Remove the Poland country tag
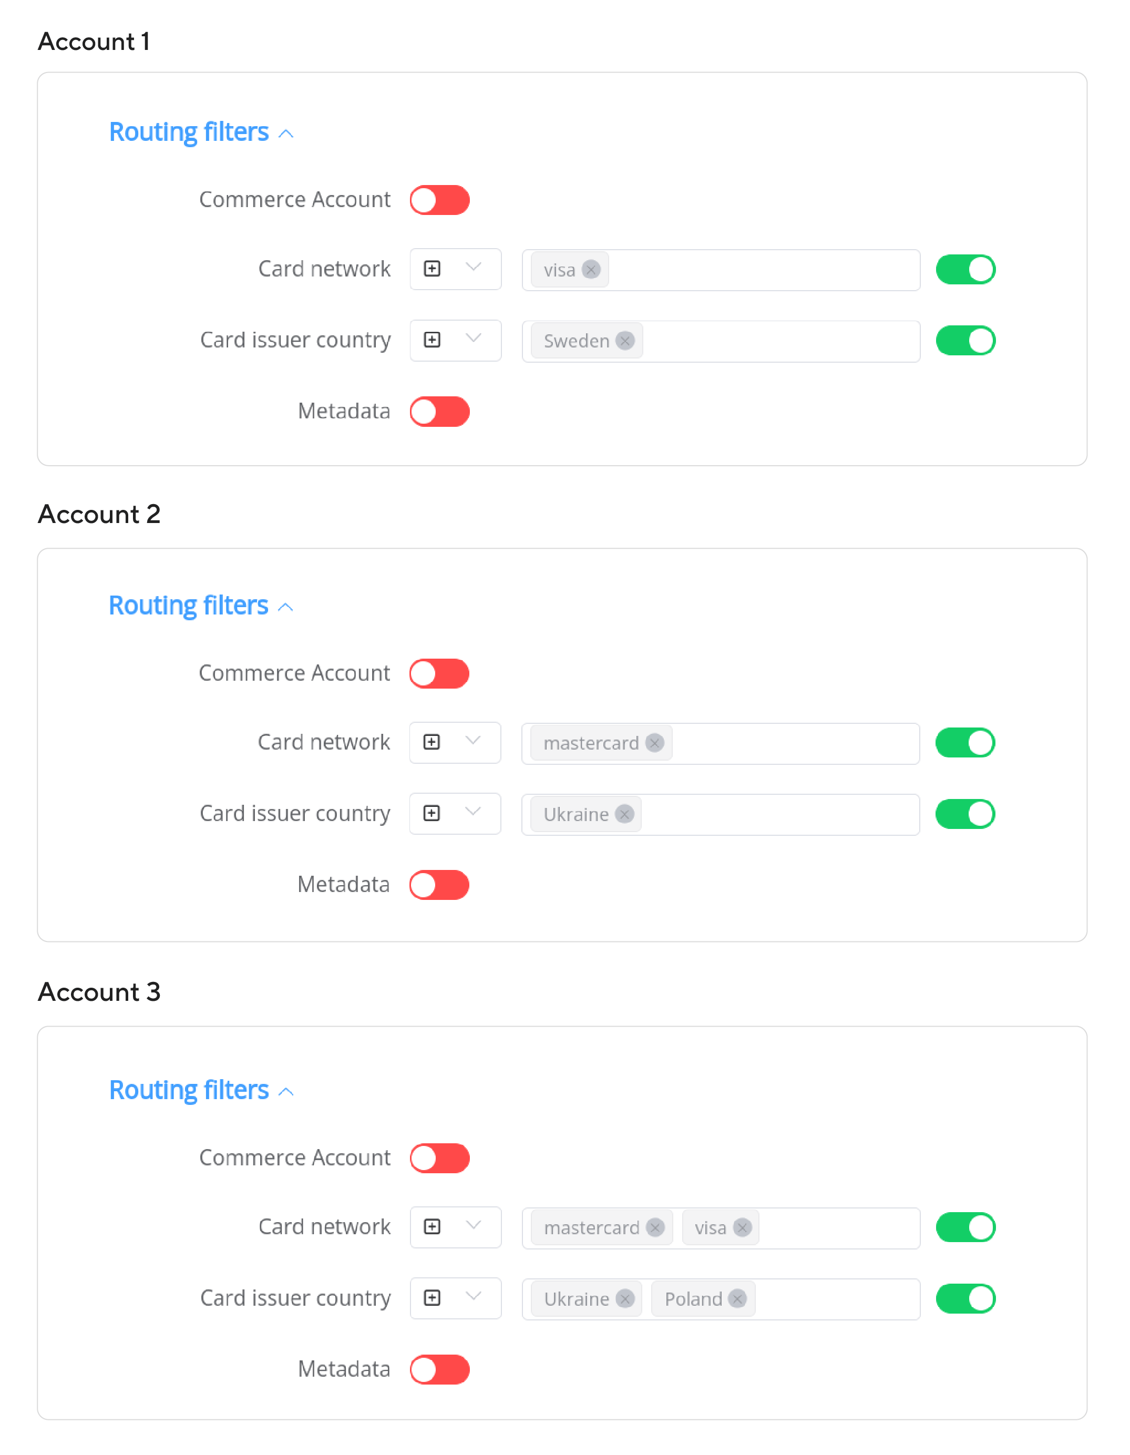Screen dimensions: 1130x1455 pos(737,1299)
